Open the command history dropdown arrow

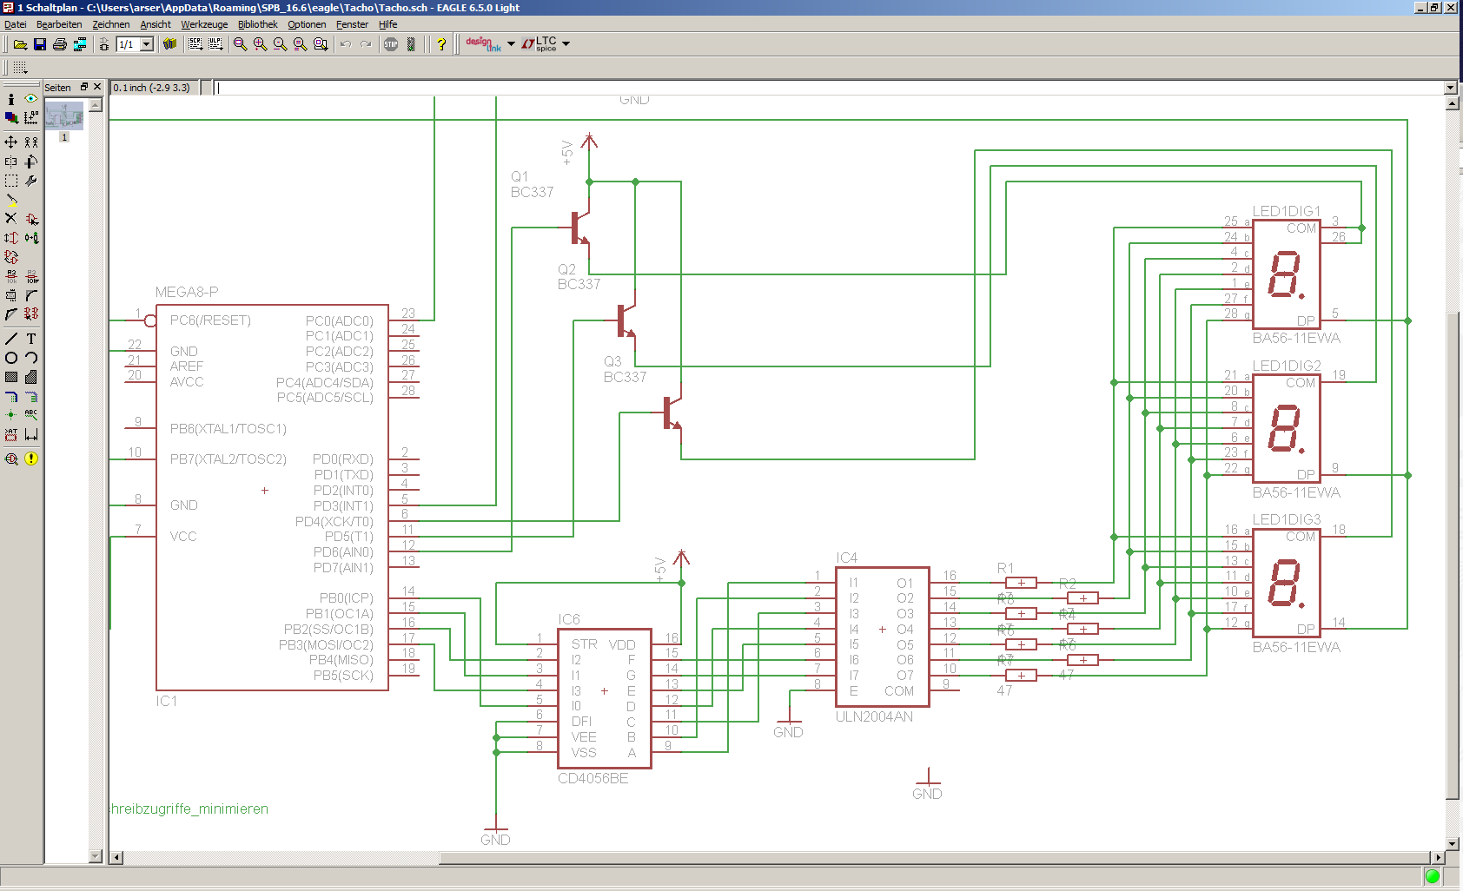[x=1451, y=88]
